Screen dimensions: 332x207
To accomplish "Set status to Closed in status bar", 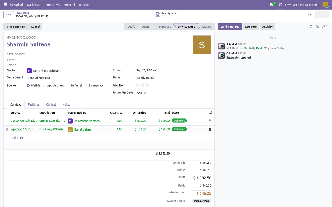I will (x=206, y=27).
